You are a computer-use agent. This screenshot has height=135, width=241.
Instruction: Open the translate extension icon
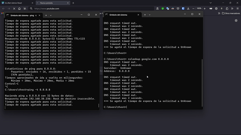[168, 9]
